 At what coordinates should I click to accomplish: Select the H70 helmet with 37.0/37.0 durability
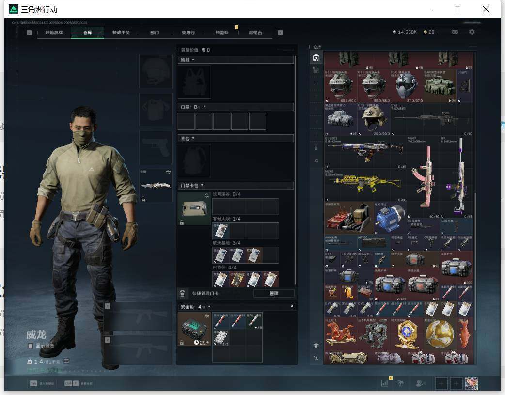click(407, 86)
